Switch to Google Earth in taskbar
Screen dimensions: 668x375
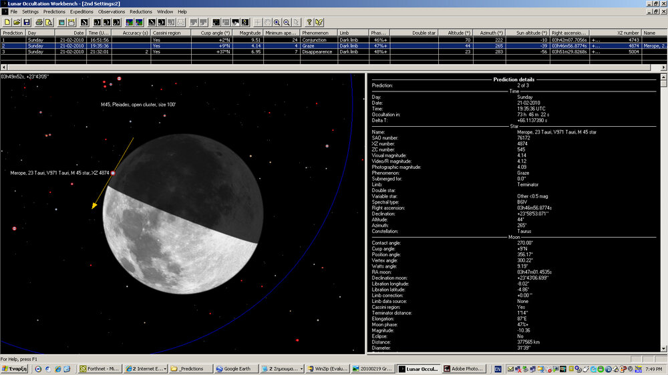(x=234, y=368)
